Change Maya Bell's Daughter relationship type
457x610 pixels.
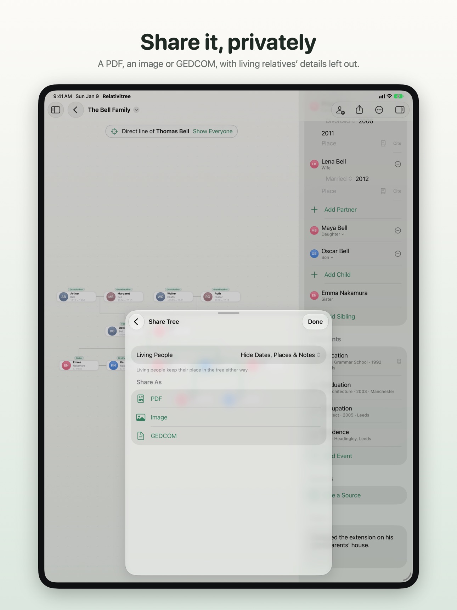click(333, 234)
